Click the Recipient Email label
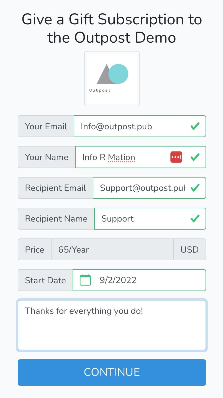This screenshot has height=398, width=223. click(55, 188)
